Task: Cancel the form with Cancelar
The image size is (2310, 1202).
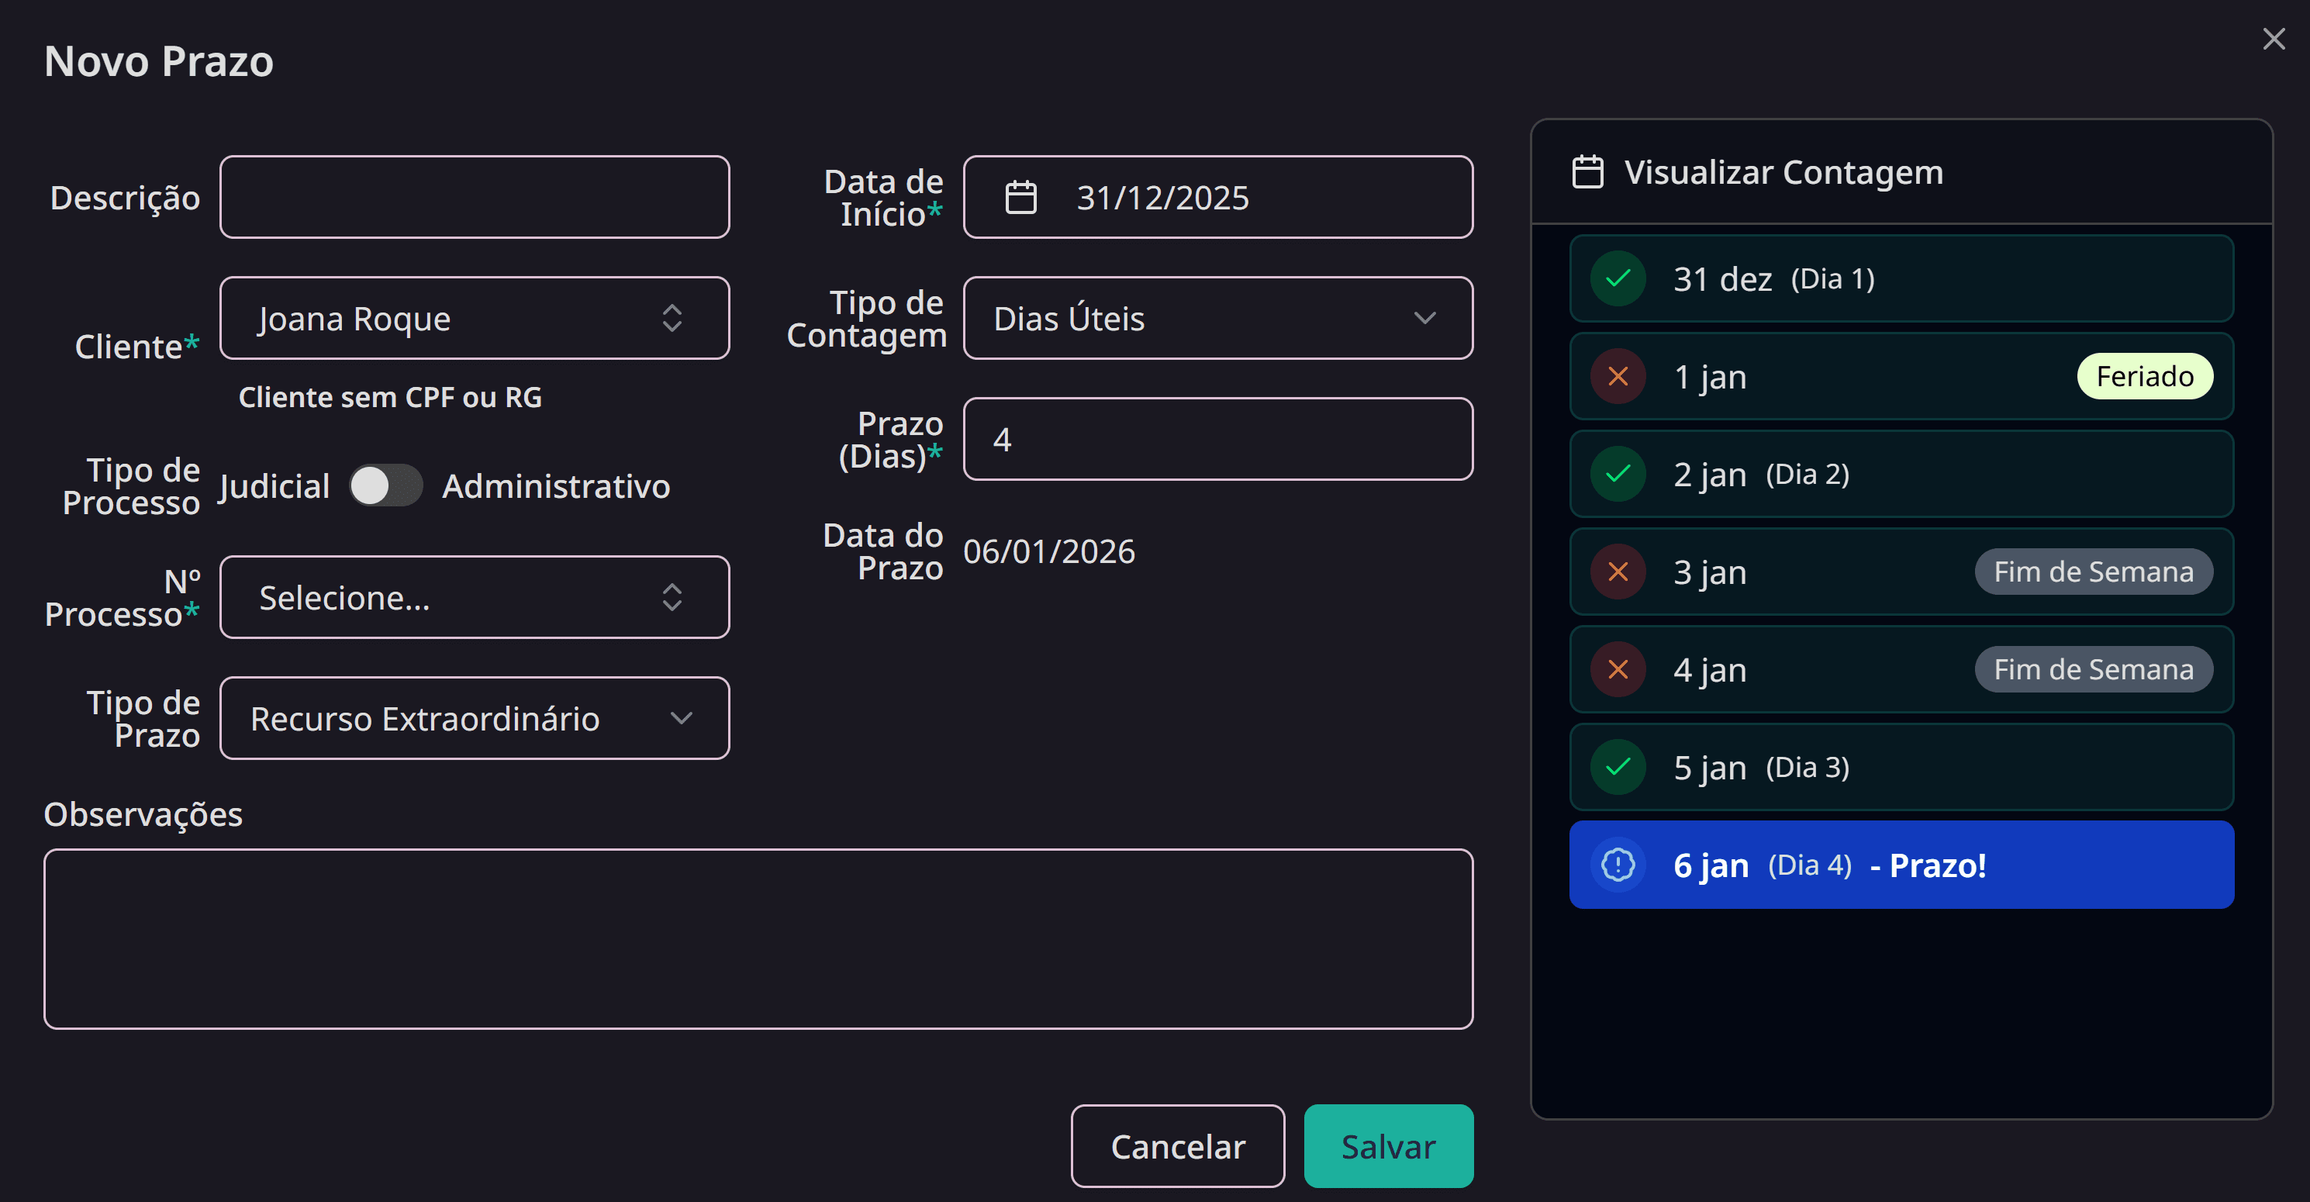Action: coord(1179,1145)
